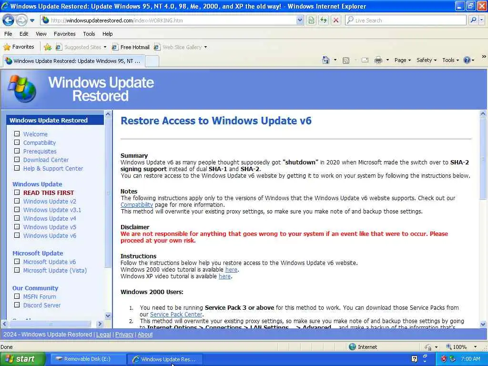Open Microsoft Update (Vista) sidebar link

coord(55,271)
